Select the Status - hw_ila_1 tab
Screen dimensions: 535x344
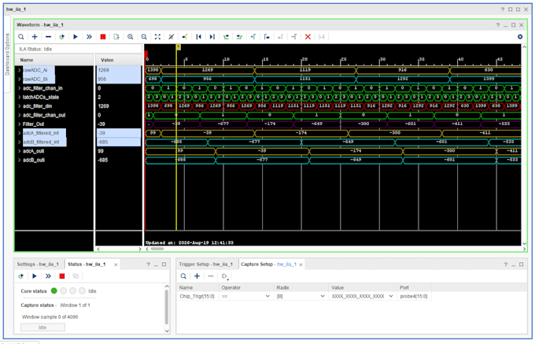tap(87, 264)
